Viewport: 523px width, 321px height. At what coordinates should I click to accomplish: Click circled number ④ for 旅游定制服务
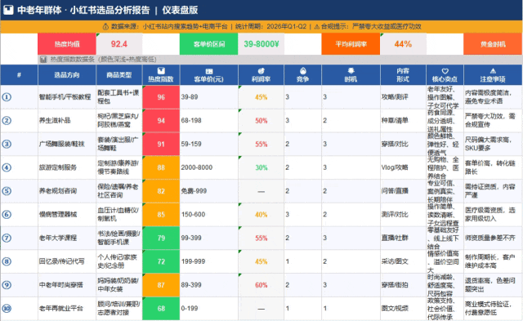(x=7, y=167)
